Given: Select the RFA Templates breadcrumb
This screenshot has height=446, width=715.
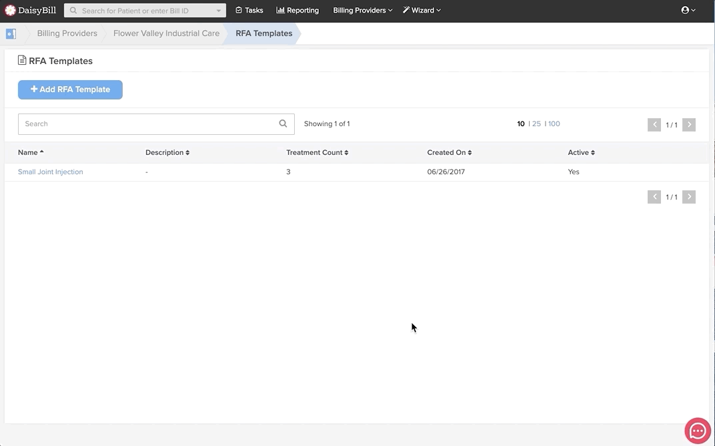Looking at the screenshot, I should (x=264, y=33).
